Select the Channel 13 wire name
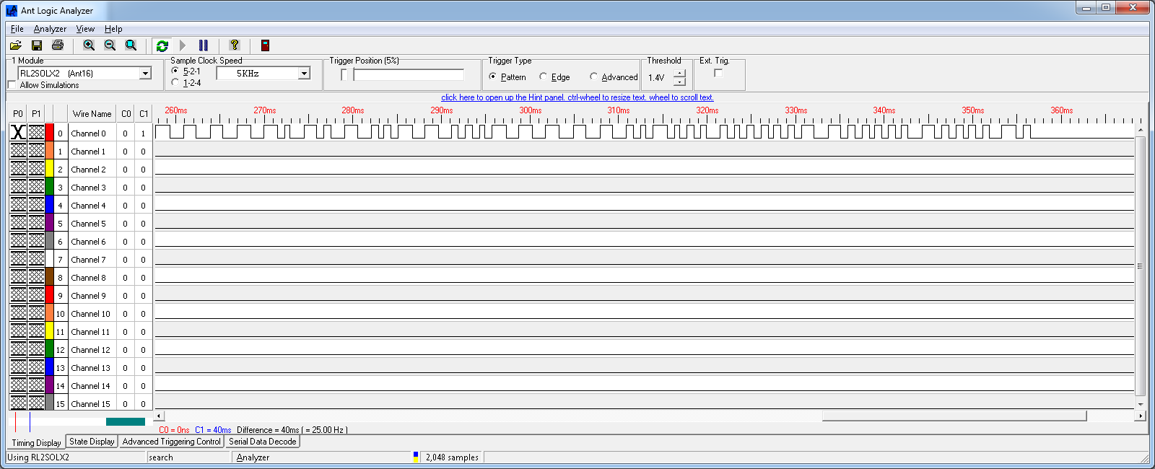Image resolution: width=1155 pixels, height=469 pixels. (x=92, y=367)
